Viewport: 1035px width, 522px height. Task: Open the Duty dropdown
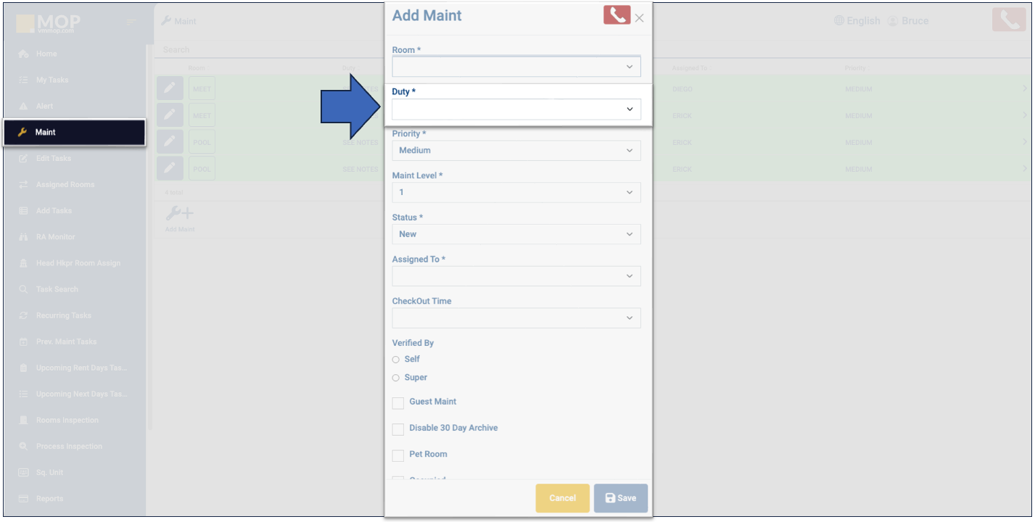[x=516, y=109]
